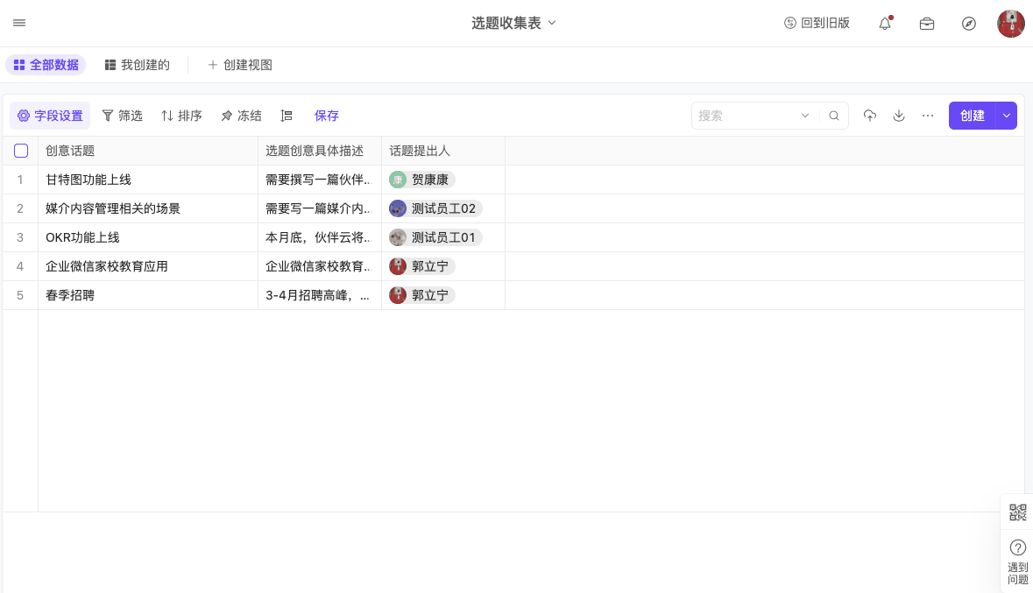Click the 回到旧版 button
1033x593 pixels.
pos(817,24)
